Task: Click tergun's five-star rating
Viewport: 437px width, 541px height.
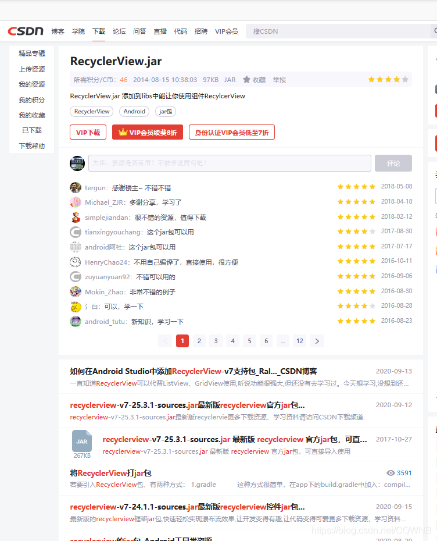Action: click(x=356, y=187)
